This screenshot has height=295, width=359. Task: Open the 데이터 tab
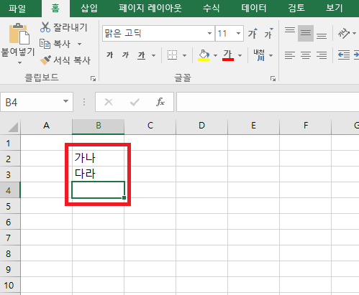(254, 9)
